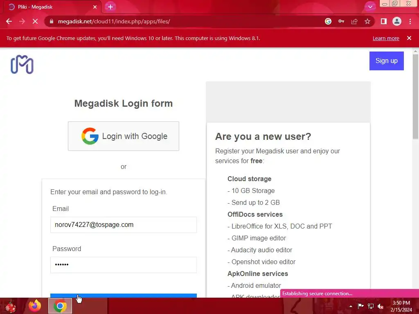This screenshot has height=314, width=419.
Task: Focus the Password input field
Action: 124,265
